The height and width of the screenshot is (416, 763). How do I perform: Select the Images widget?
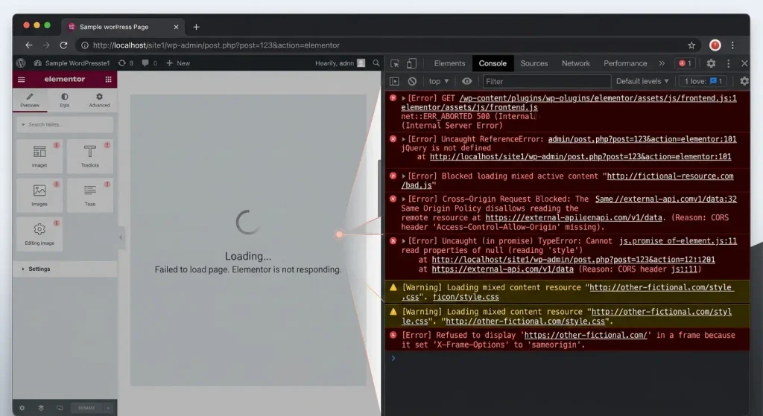tap(39, 195)
